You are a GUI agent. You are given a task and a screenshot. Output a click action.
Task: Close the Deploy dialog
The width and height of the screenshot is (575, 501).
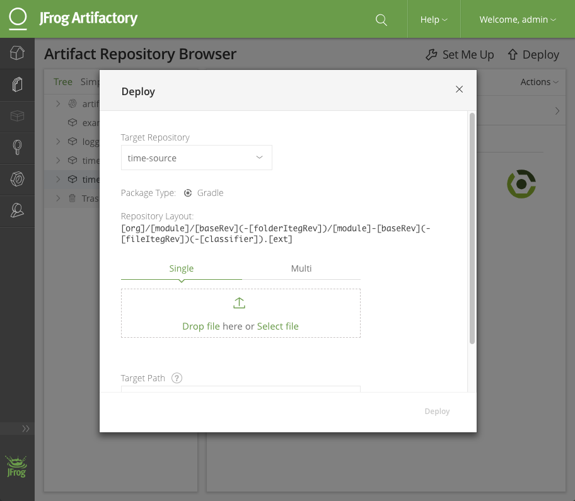point(459,89)
